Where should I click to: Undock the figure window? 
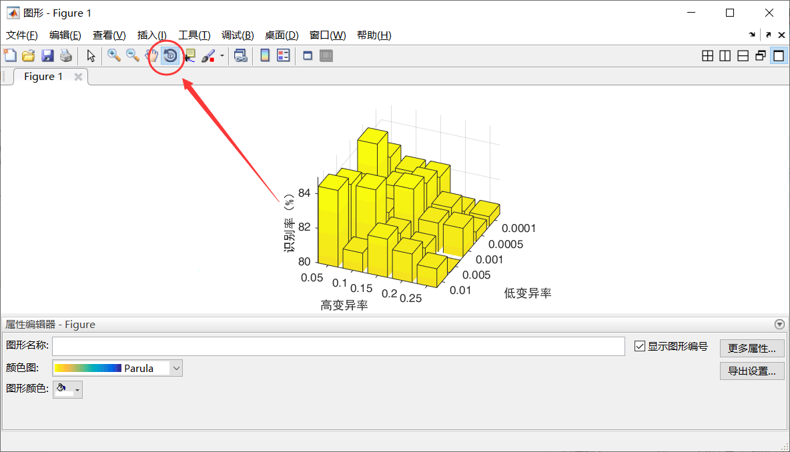coord(769,35)
